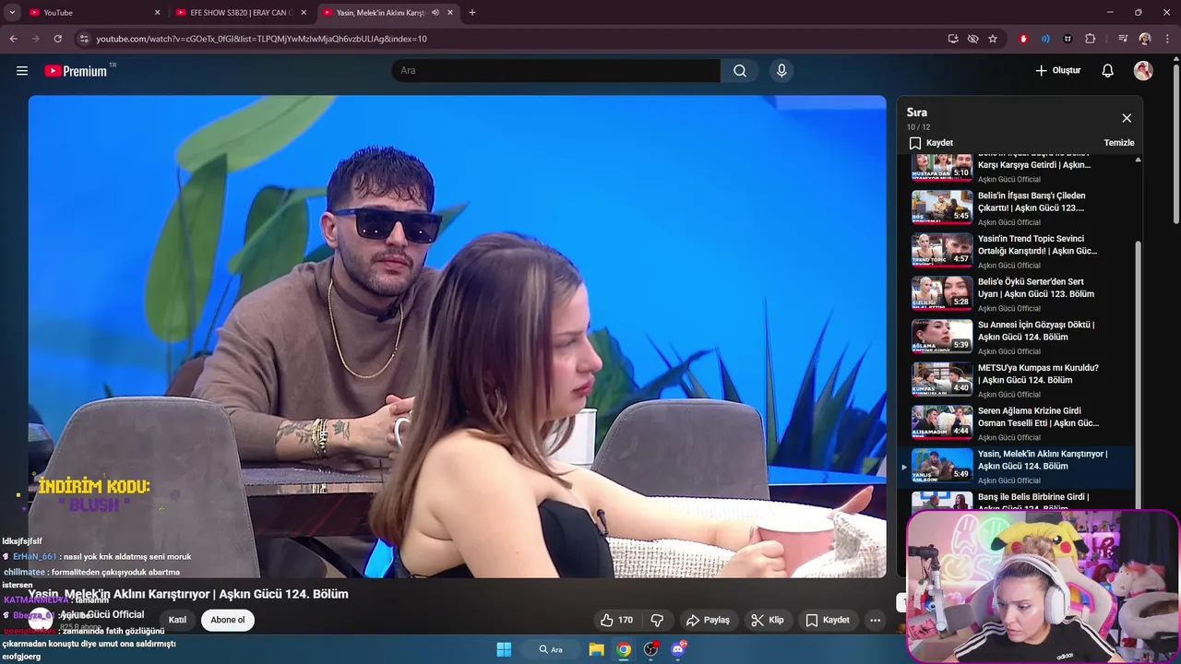1181x664 pixels.
Task: Play Yasin'in Trend Topic Sevinci queue item
Action: pos(1019,251)
